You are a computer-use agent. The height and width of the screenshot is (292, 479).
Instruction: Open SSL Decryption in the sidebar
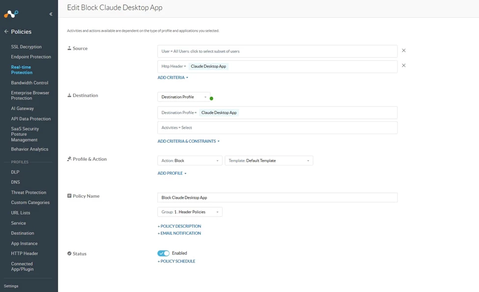pyautogui.click(x=26, y=47)
